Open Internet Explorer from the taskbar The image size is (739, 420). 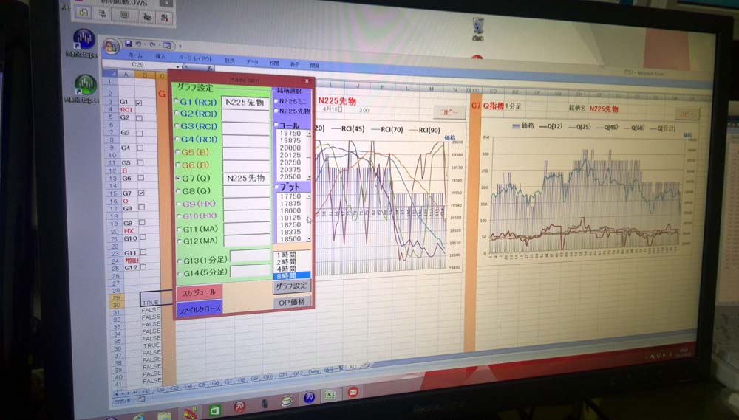pyautogui.click(x=139, y=418)
